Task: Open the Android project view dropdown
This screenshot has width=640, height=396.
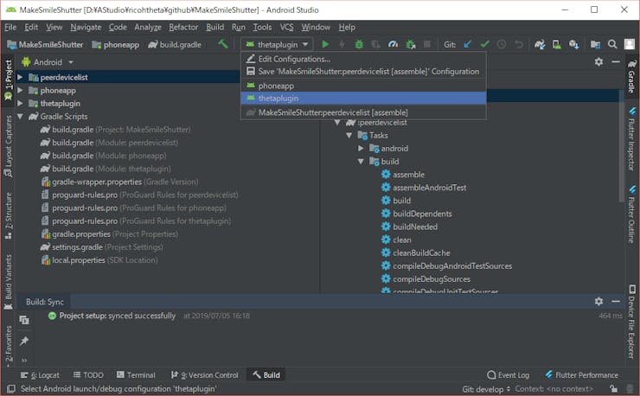Action: pos(53,62)
